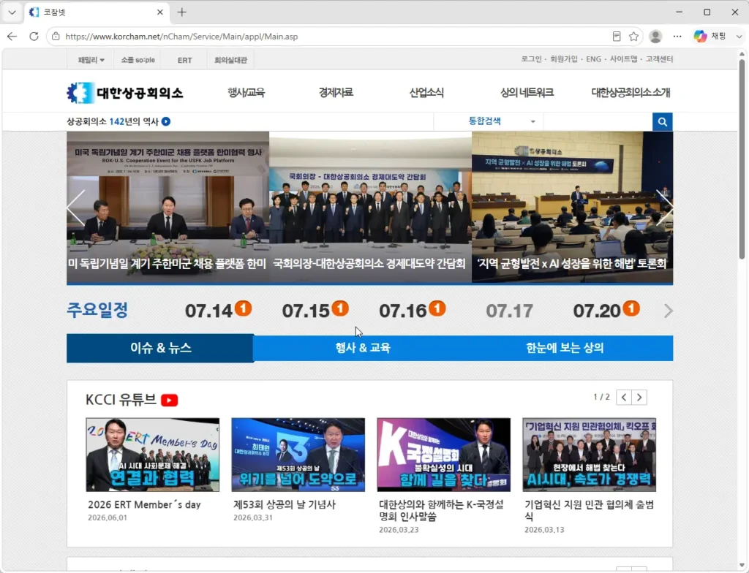Reload the current page
The image size is (749, 573).
pyautogui.click(x=34, y=37)
